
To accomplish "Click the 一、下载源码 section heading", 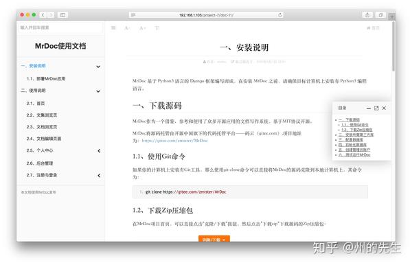I will (157, 106).
